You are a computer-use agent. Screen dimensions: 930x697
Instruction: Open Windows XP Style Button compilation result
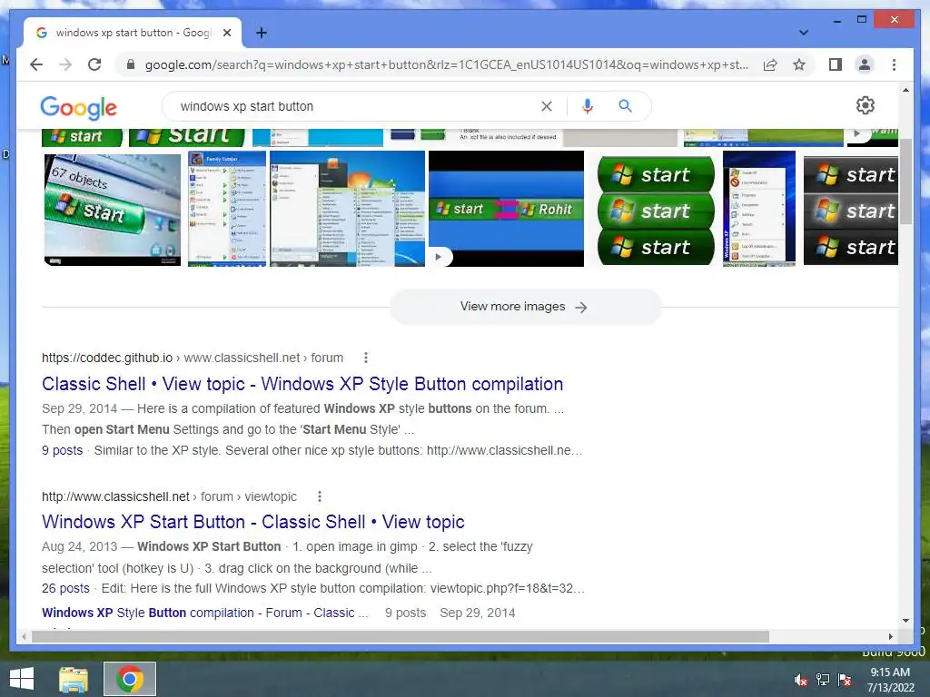[302, 384]
